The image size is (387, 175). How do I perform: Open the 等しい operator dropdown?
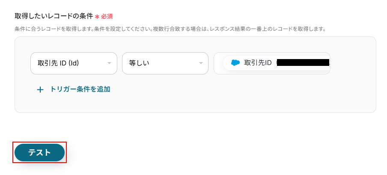[165, 63]
